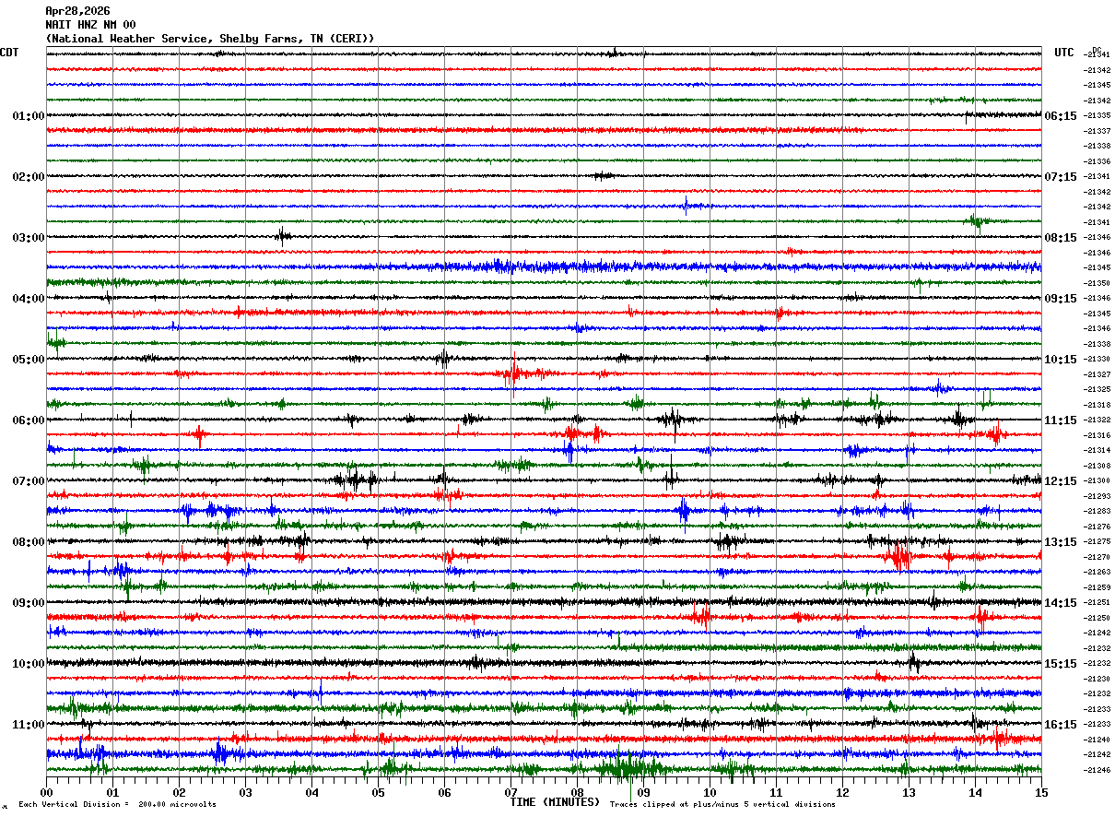The image size is (1115, 817).
Task: Click the Each Vertical Division 200.00 microvolts note
Action: 117,805
